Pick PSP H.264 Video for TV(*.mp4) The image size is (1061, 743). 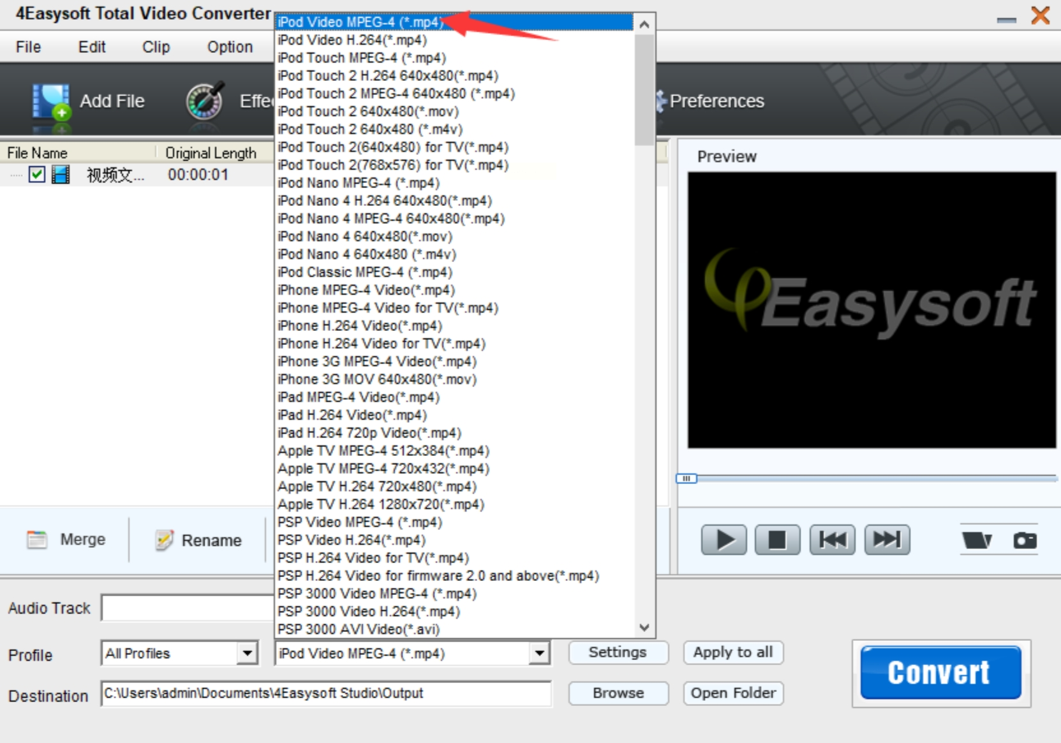click(x=454, y=557)
